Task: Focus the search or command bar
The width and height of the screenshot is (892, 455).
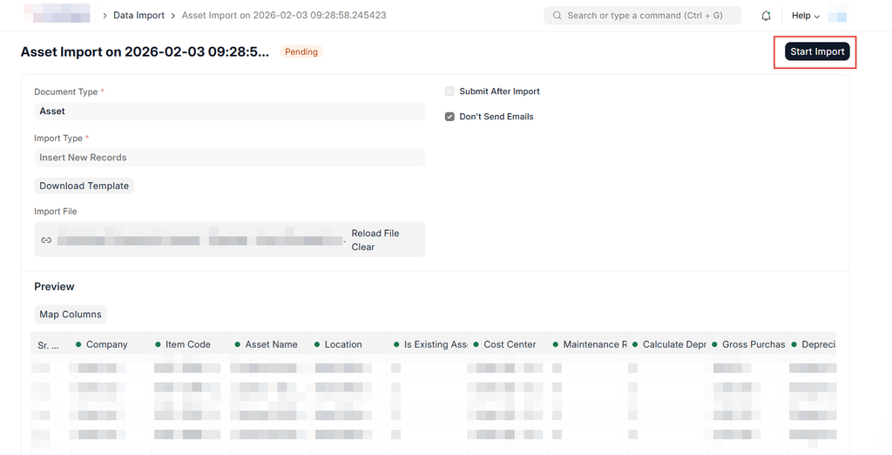Action: (644, 16)
